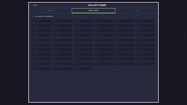The image size is (187, 105).
Task: Click the middle ??? slot in the bottom partial row
Action: tap(62, 69)
